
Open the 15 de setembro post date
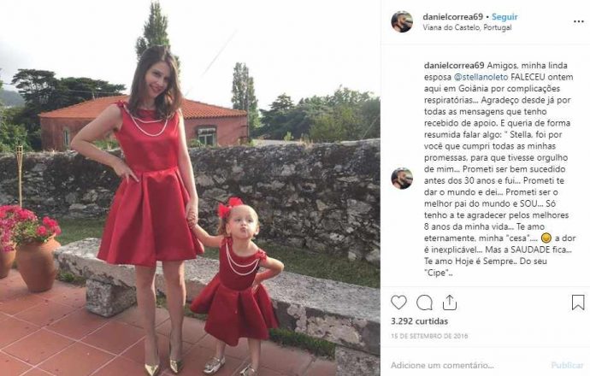coord(429,336)
